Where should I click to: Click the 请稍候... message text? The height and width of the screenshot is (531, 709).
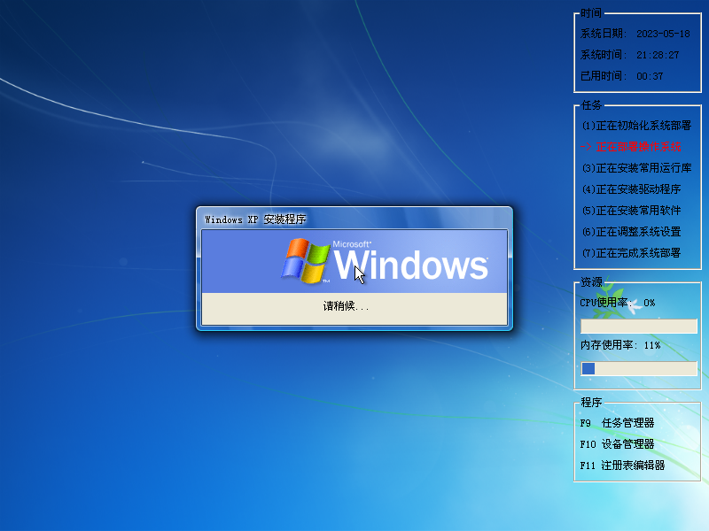(346, 306)
